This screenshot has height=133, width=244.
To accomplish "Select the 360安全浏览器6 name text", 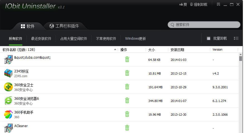I will point(27,99).
